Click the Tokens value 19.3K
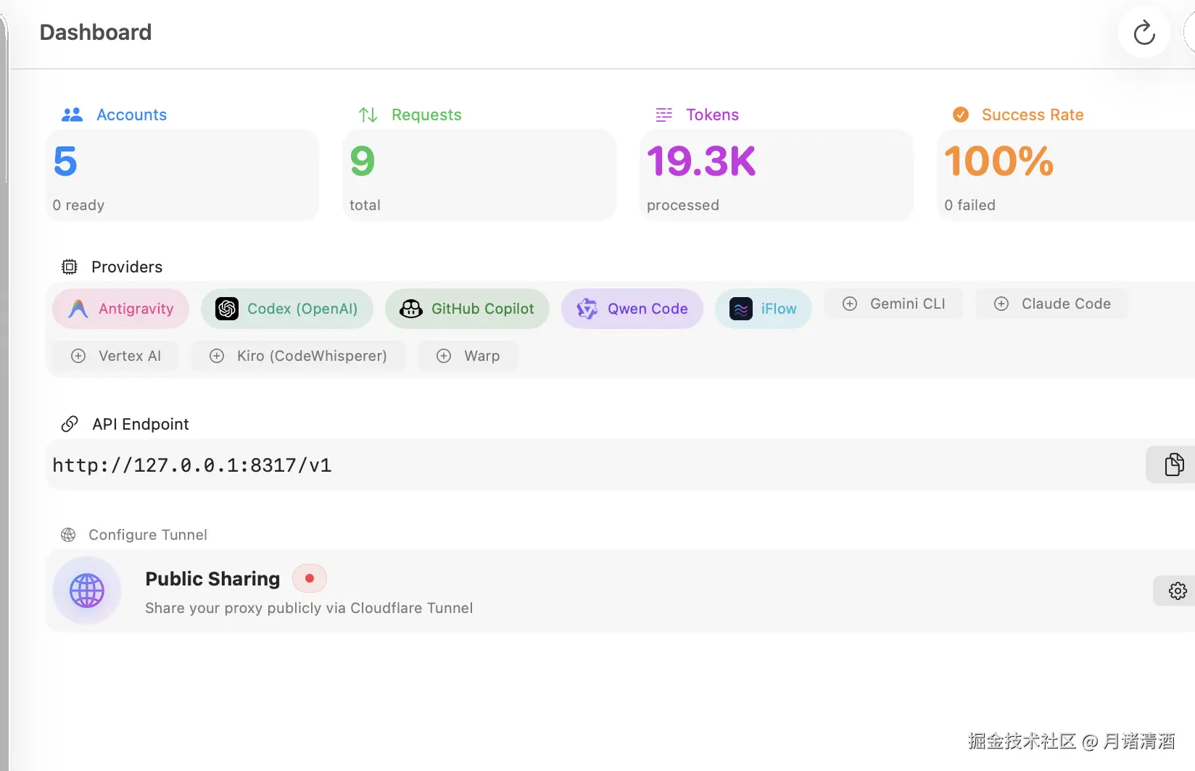1195x771 pixels. coord(701,161)
